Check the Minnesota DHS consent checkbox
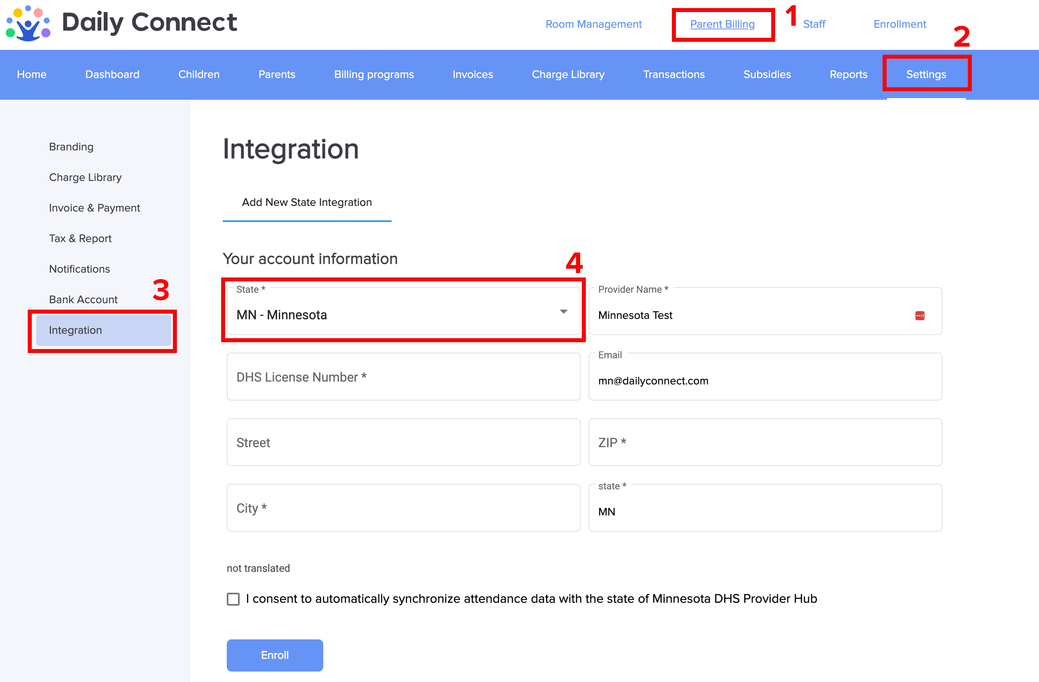The image size is (1039, 682). pos(233,599)
